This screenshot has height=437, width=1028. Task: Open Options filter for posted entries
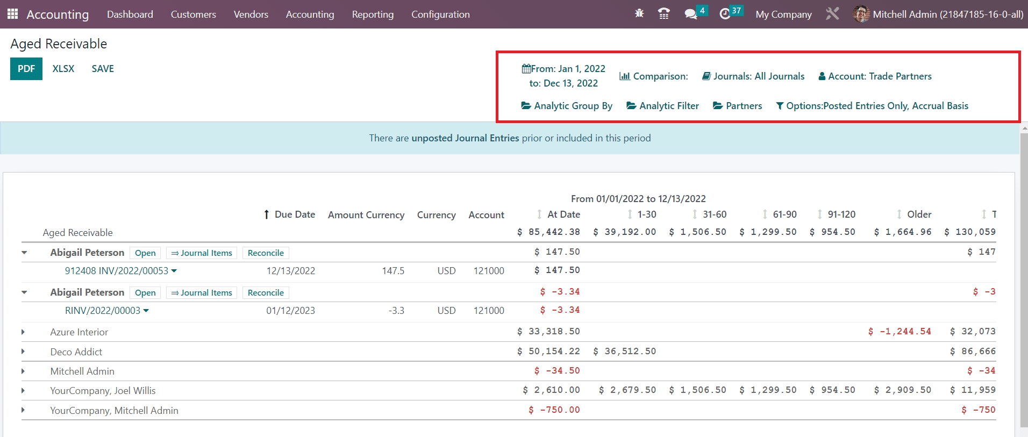tap(872, 106)
